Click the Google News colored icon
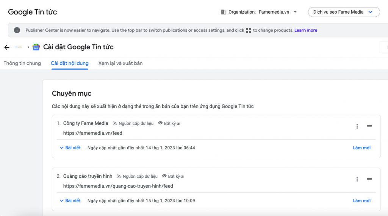 click(x=36, y=47)
